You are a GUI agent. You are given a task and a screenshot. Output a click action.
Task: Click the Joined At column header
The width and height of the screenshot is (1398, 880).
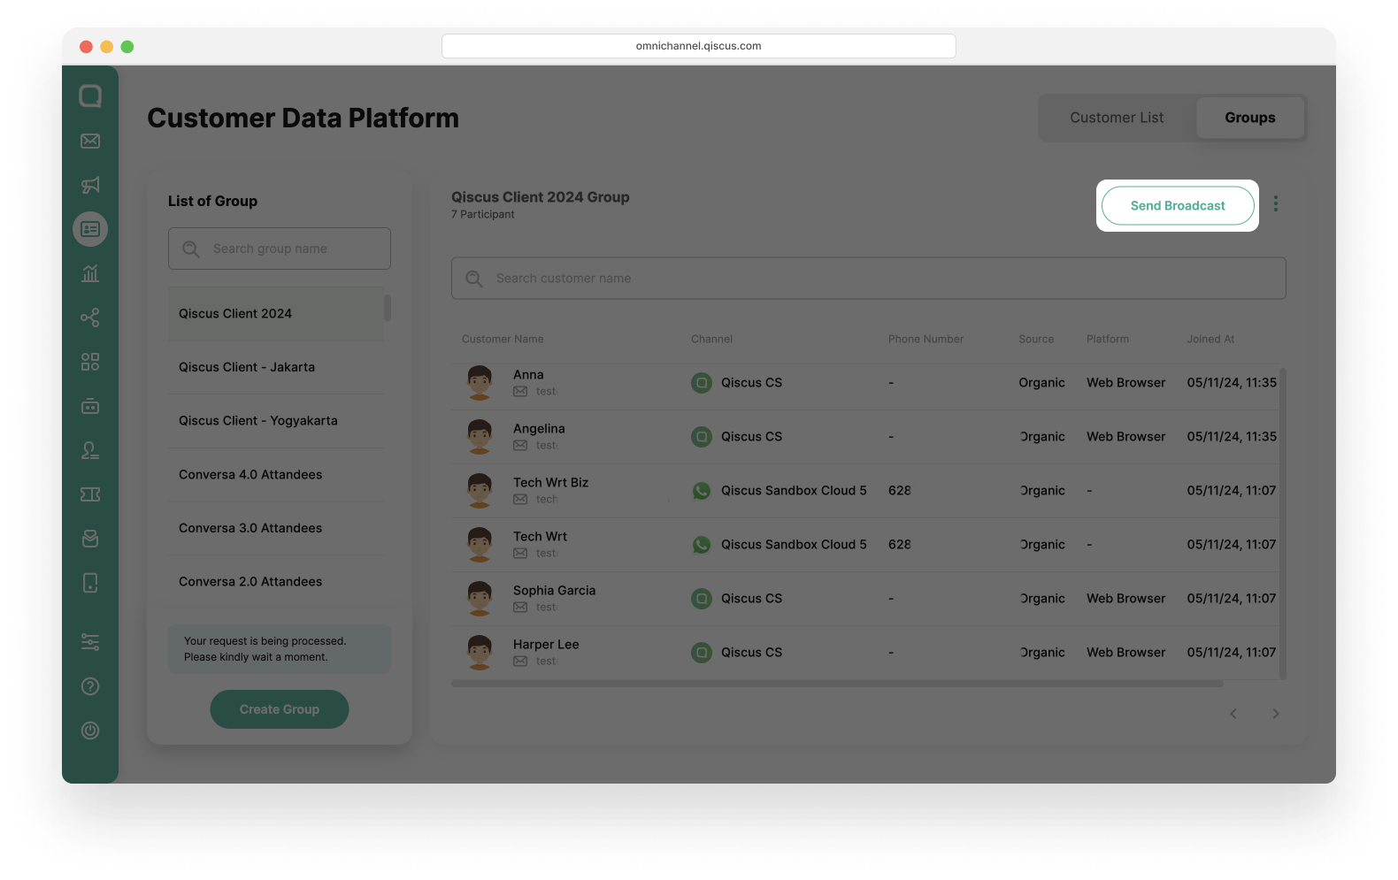click(1210, 340)
